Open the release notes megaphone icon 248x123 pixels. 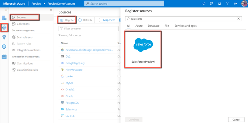(x=204, y=4)
